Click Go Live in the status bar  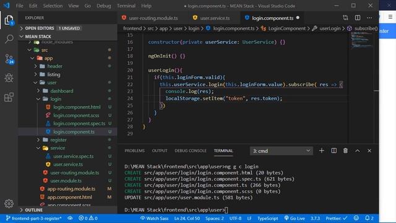(x=295, y=218)
